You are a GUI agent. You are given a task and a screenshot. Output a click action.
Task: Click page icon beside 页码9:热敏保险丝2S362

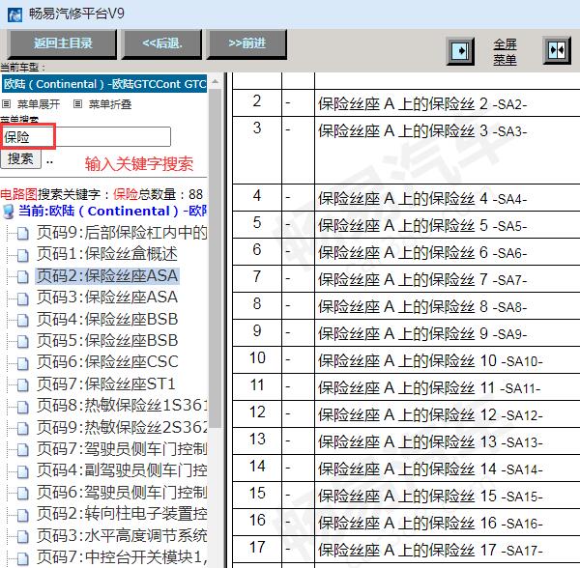pyautogui.click(x=23, y=428)
